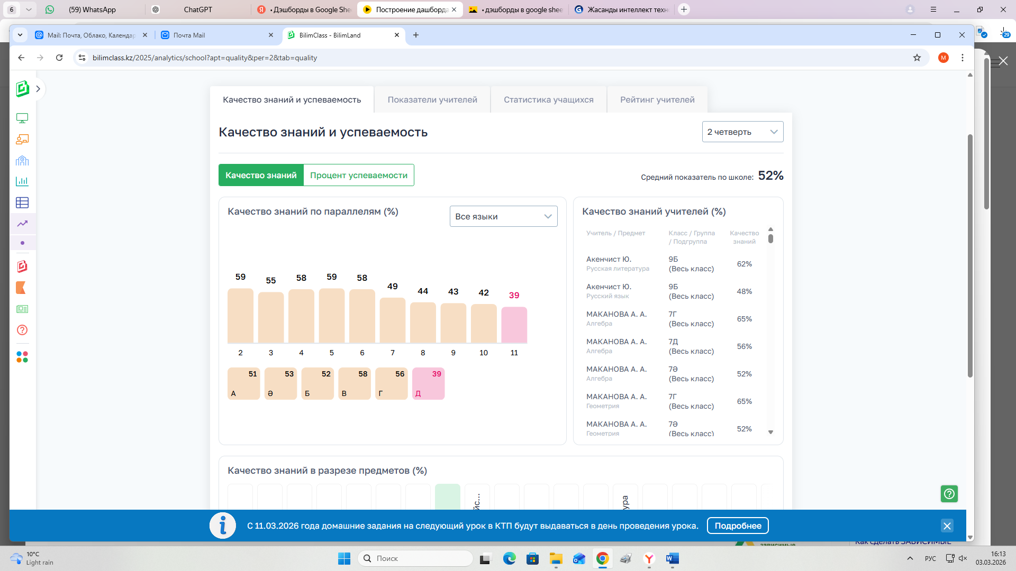Viewport: 1016px width, 571px height.
Task: Close the blue info banner
Action: coord(947,526)
